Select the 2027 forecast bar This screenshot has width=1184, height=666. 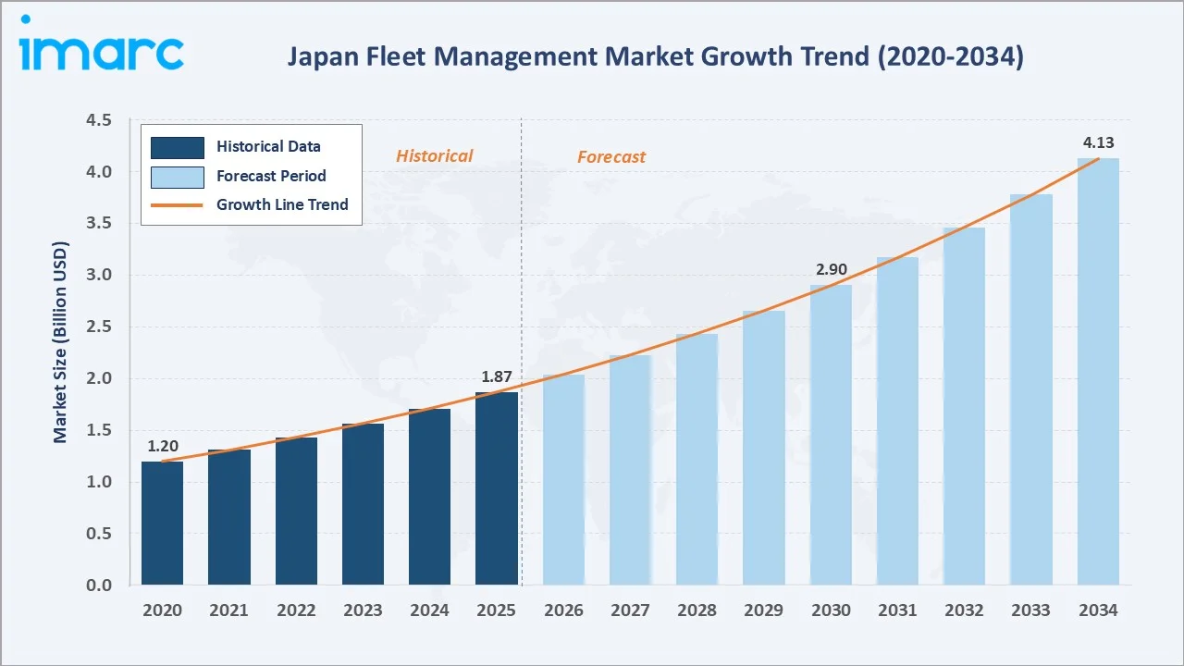630,471
